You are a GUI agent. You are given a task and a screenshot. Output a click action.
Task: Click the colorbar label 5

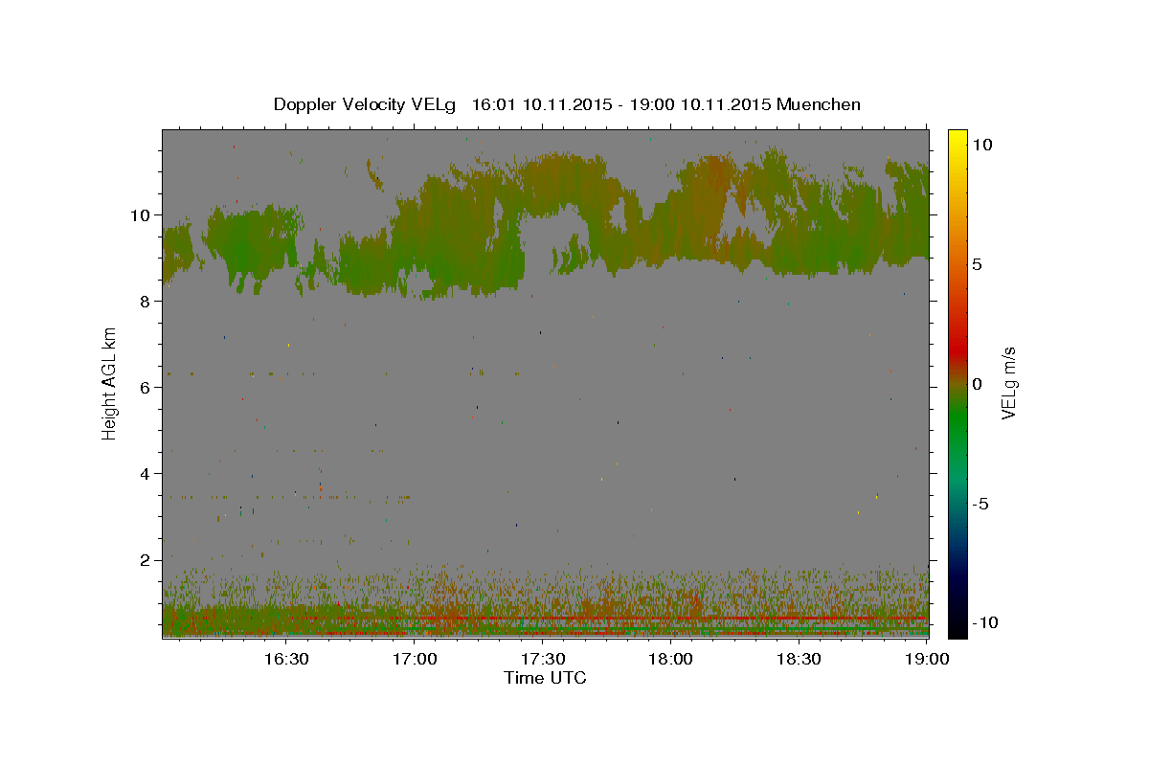click(x=977, y=264)
